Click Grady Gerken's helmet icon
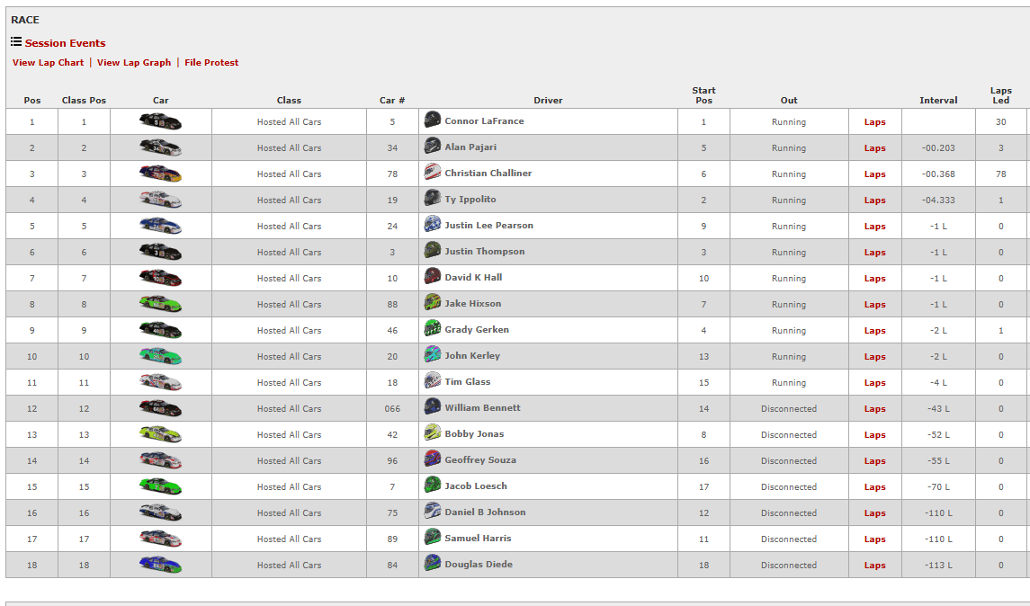Screen dimensions: 1030x606 click(x=433, y=329)
